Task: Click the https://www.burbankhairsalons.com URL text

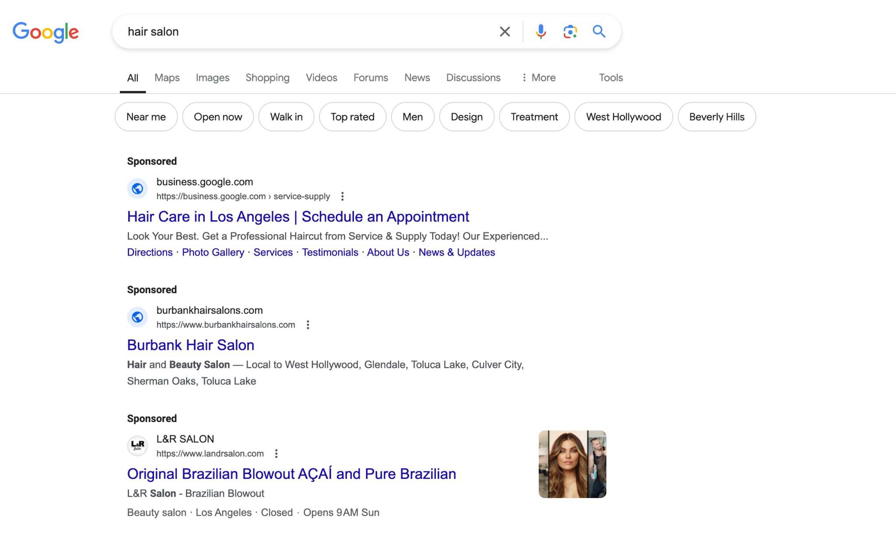Action: click(x=226, y=325)
